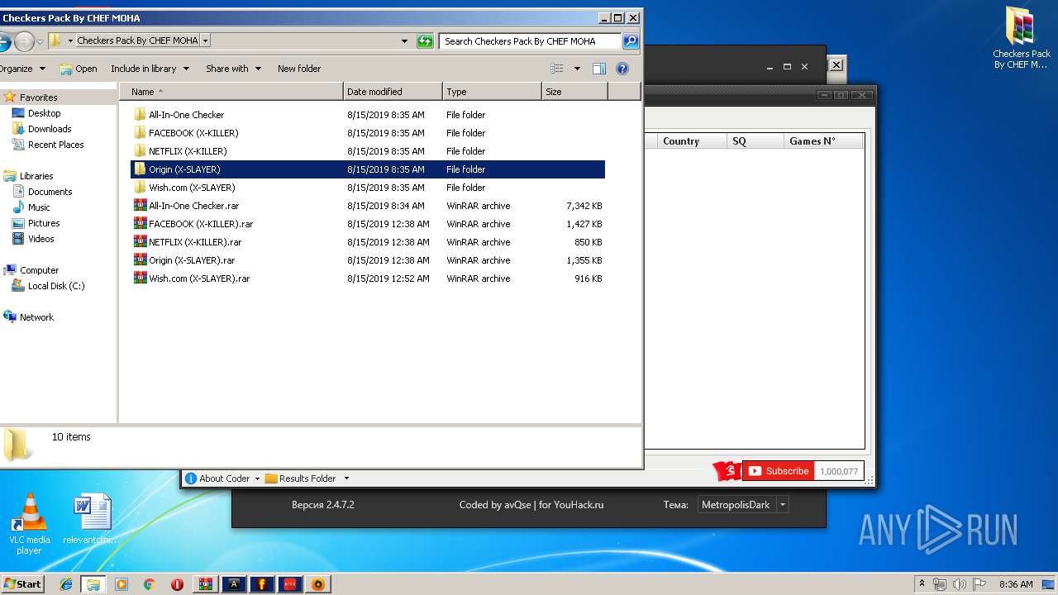Click the YouTube Subscribe button
This screenshot has width=1058, height=595.
779,471
